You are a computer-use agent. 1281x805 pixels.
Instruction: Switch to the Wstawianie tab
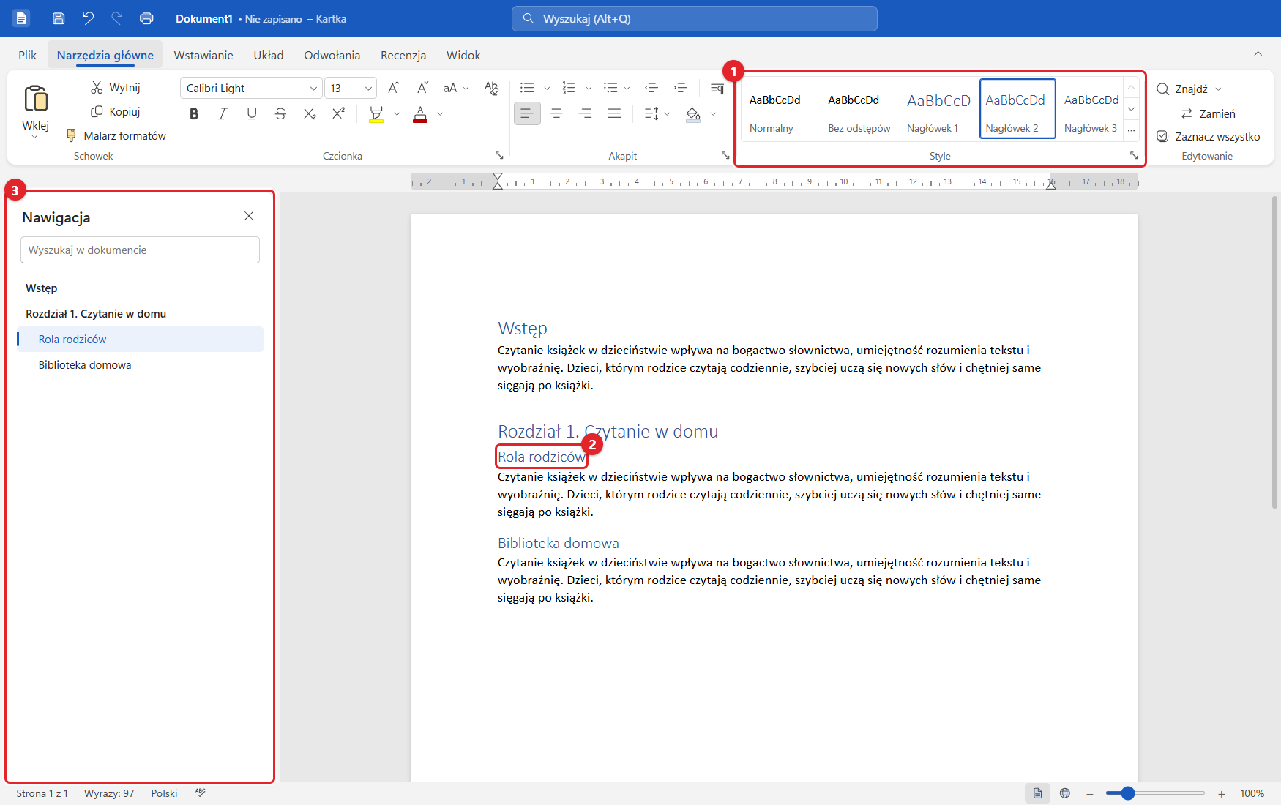pos(203,55)
